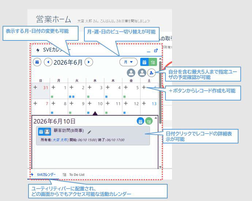
Task: Click the first user avatar icon
Action: point(131,73)
